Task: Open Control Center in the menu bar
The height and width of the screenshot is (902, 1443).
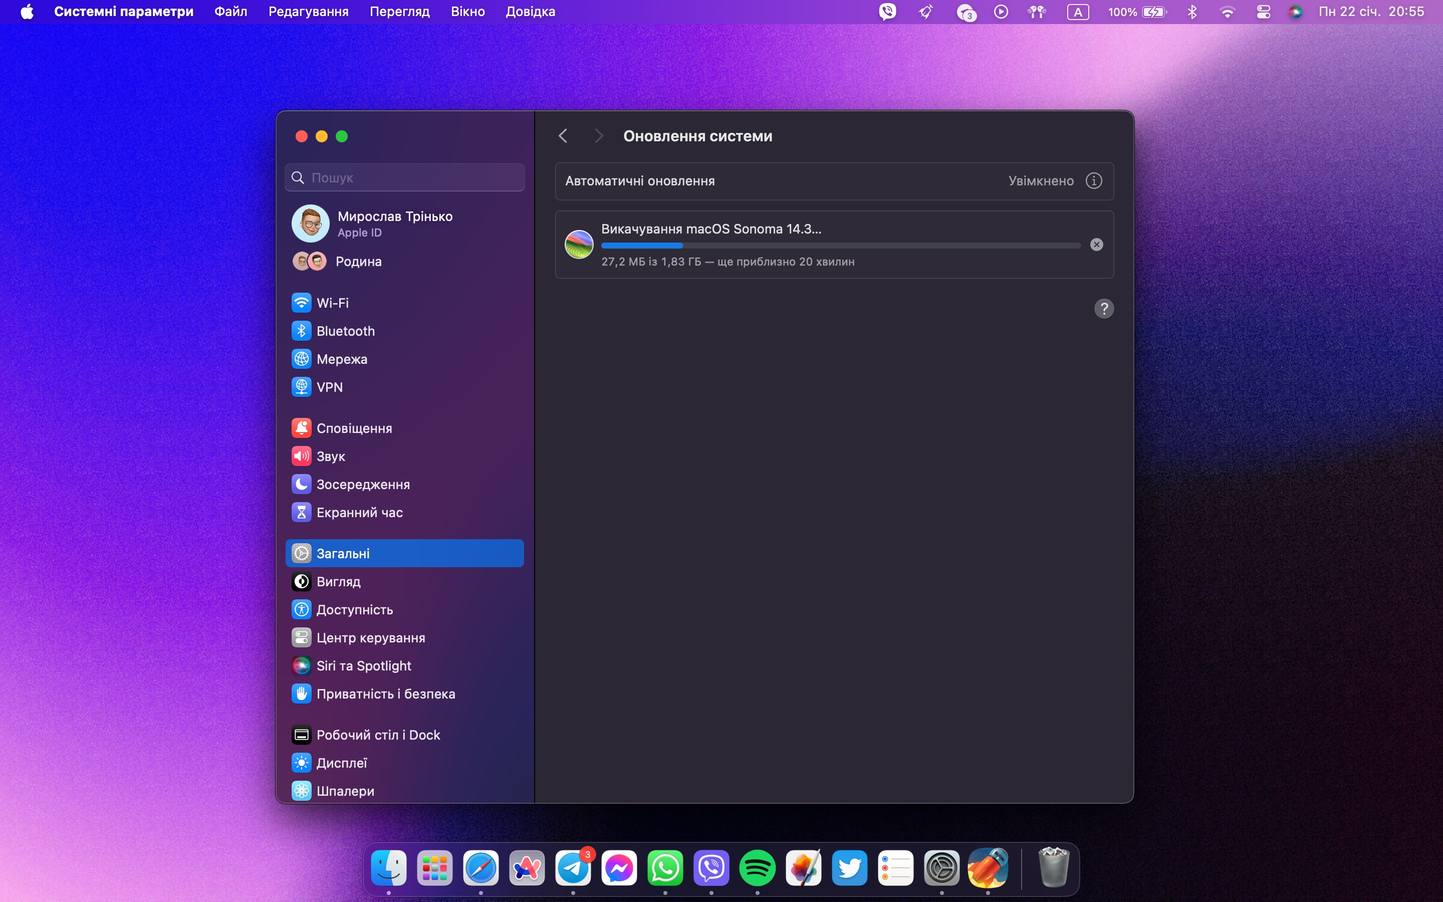Action: pyautogui.click(x=1263, y=12)
